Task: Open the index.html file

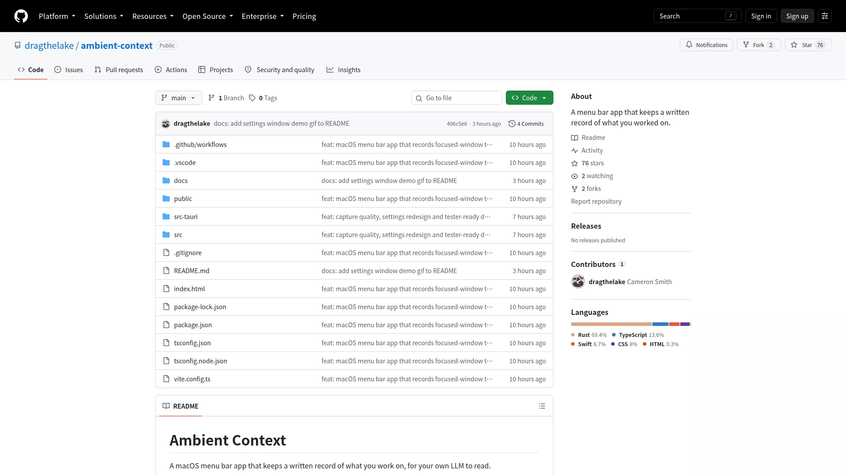Action: pos(189,289)
